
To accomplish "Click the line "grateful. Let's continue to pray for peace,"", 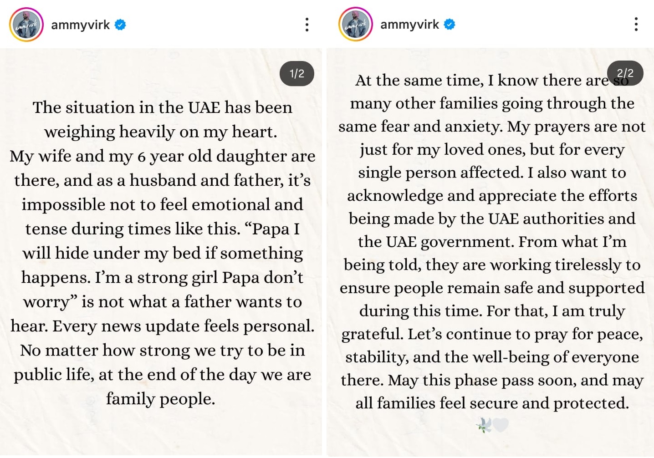I will (492, 334).
